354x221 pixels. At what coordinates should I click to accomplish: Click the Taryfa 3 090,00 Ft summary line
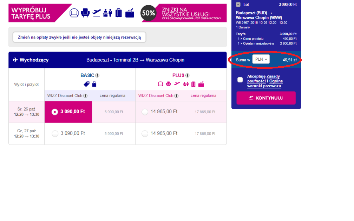266,34
